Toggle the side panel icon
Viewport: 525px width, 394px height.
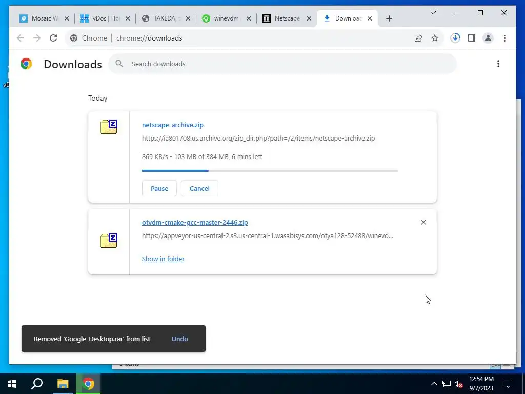coord(472,38)
